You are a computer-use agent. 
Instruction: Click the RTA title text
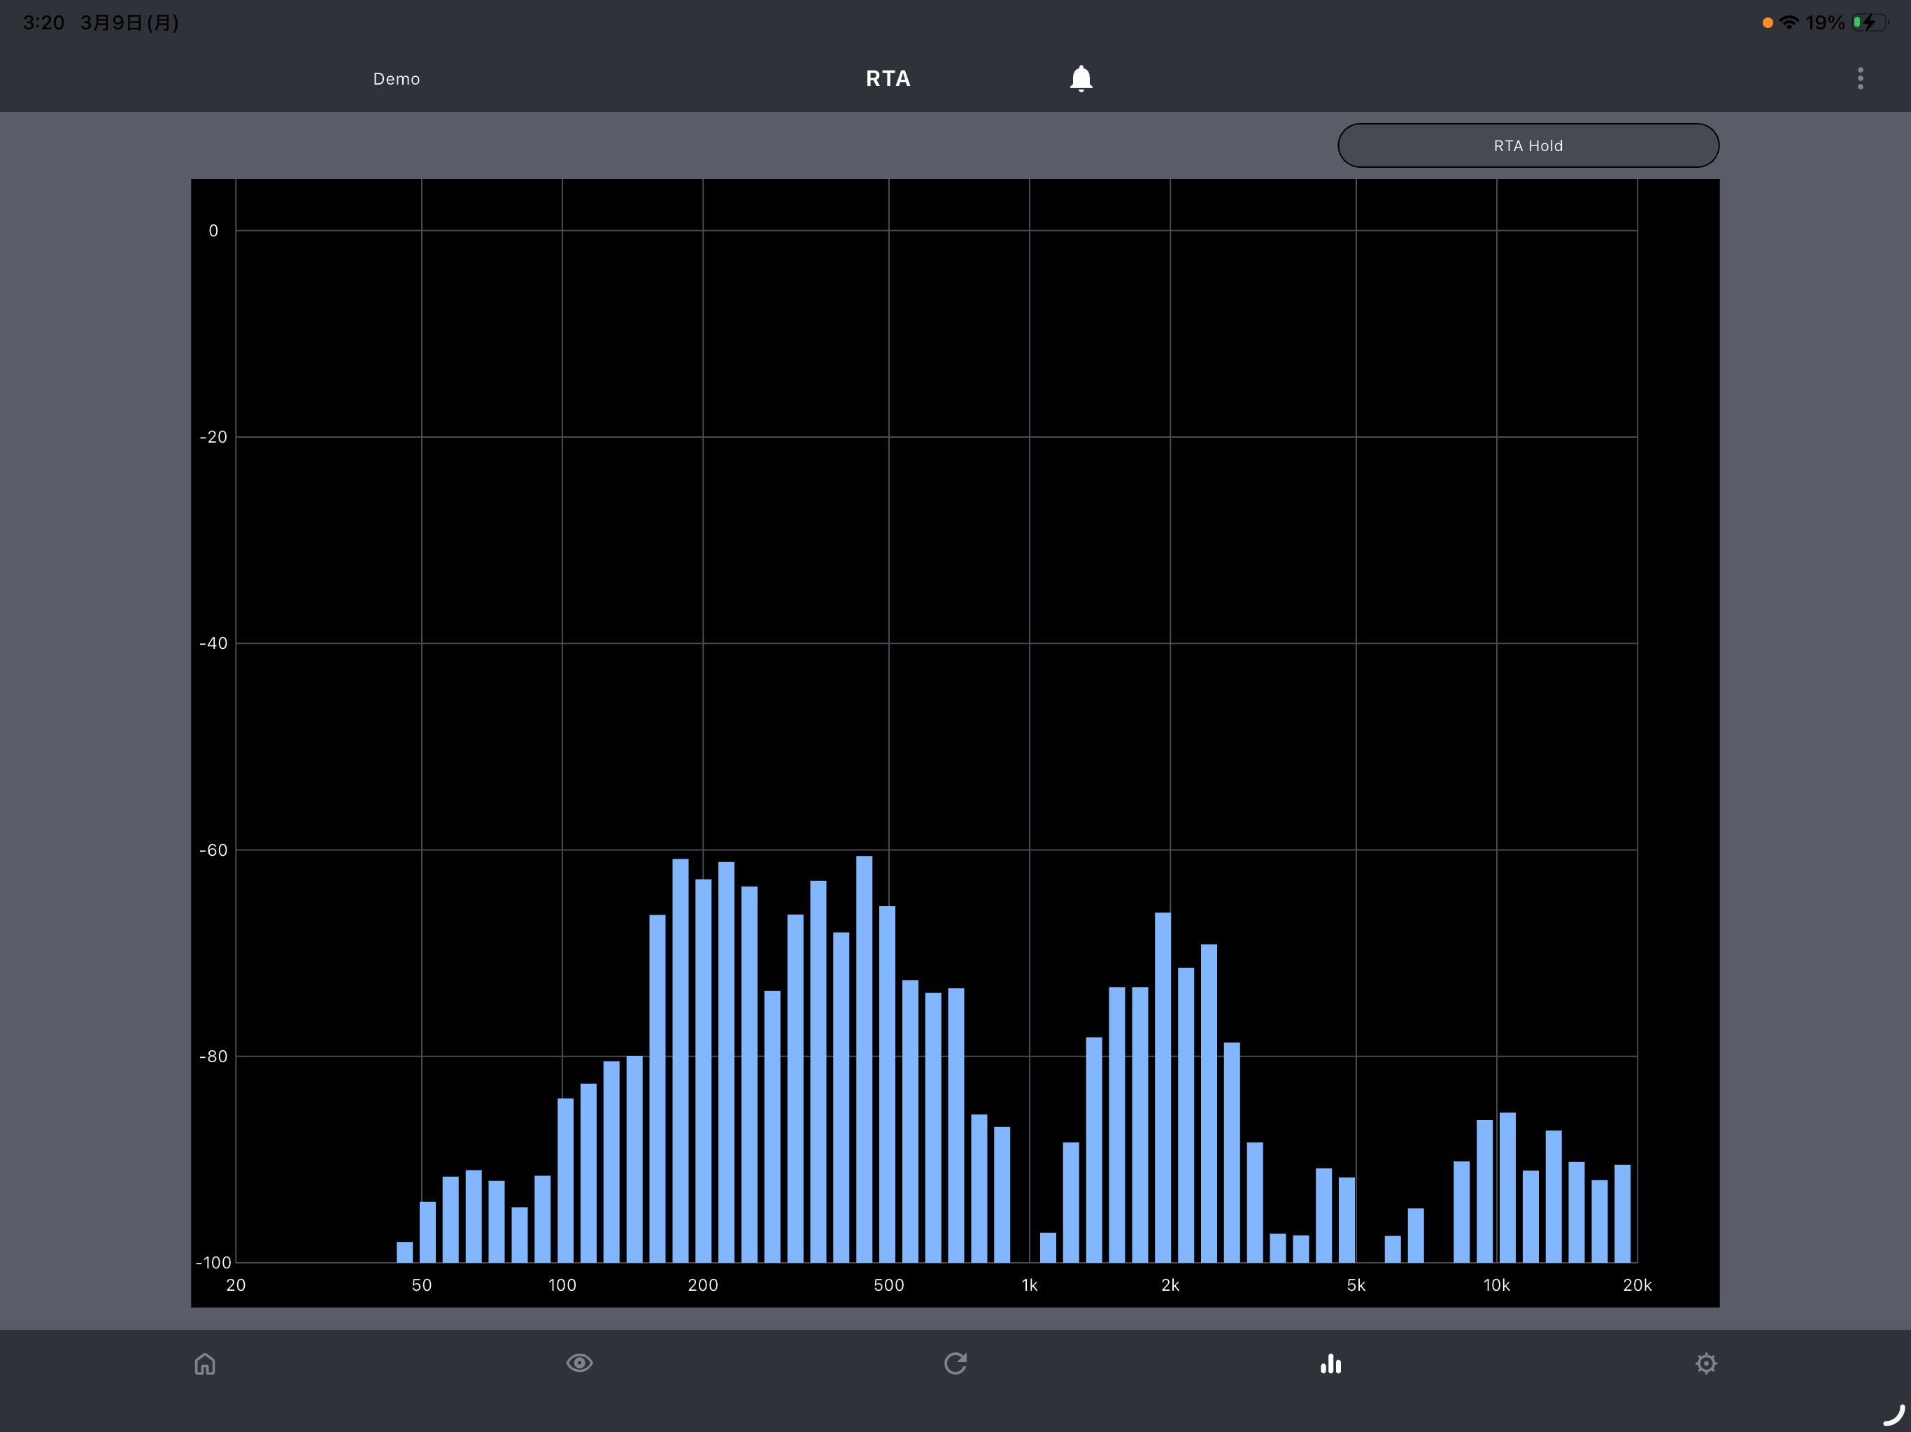click(x=888, y=78)
